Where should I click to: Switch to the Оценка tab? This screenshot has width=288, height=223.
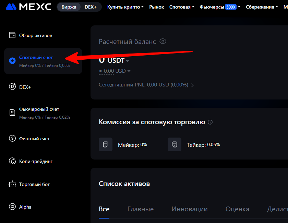coord(237,209)
